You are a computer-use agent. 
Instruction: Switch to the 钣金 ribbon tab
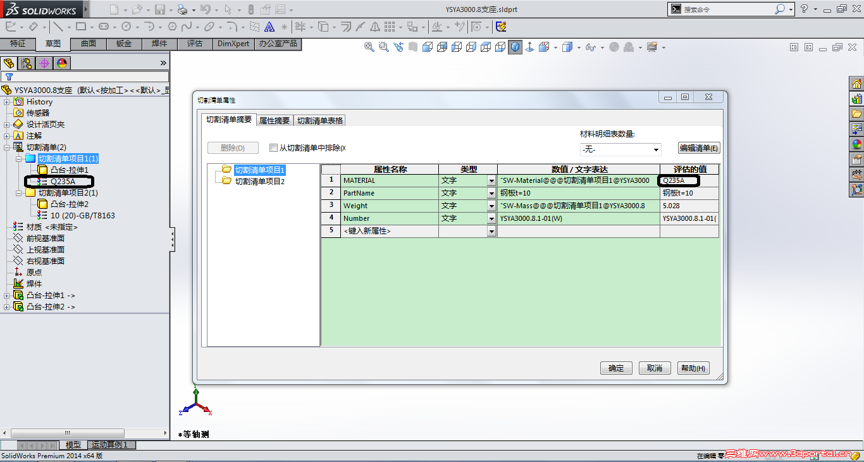[x=124, y=44]
